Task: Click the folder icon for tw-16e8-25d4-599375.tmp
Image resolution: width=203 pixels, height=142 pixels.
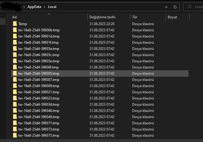Action: pyautogui.click(x=15, y=136)
